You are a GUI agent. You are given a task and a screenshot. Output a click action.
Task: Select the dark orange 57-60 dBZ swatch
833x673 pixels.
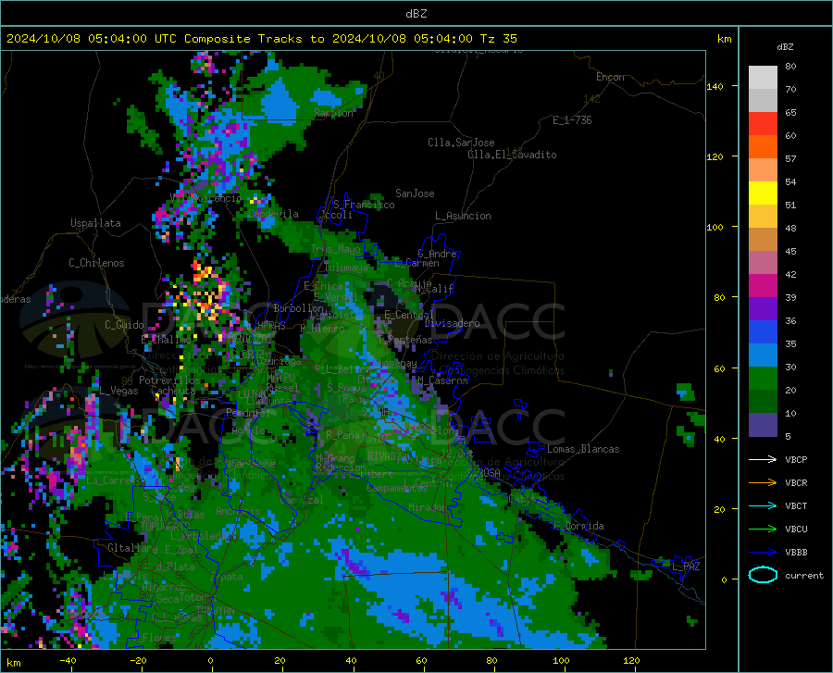pos(763,147)
